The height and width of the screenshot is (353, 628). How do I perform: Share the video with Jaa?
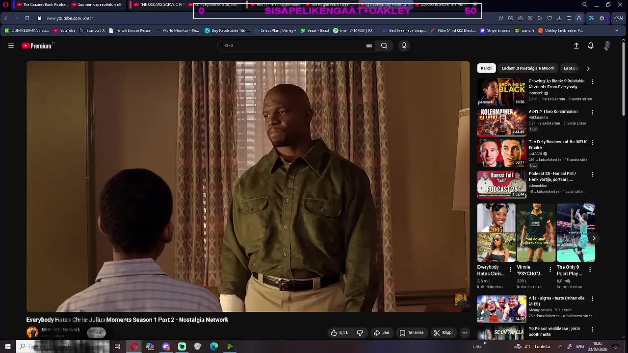tap(381, 333)
